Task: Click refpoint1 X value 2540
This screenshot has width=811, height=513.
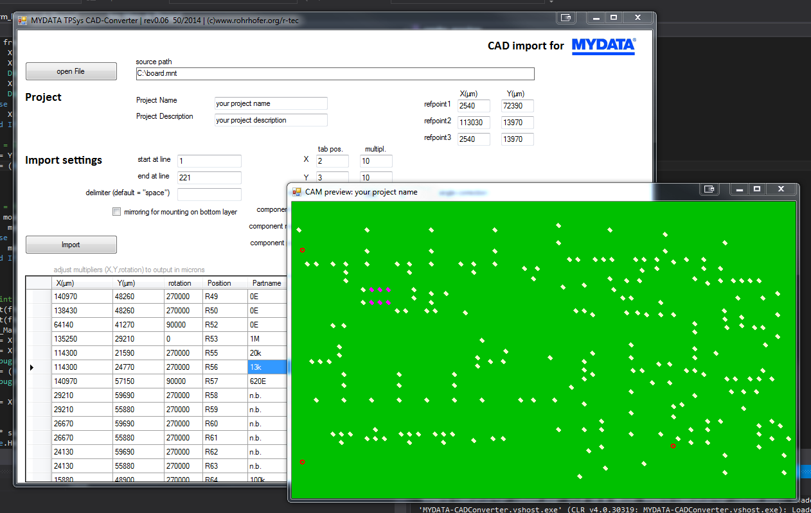Action: click(x=474, y=106)
